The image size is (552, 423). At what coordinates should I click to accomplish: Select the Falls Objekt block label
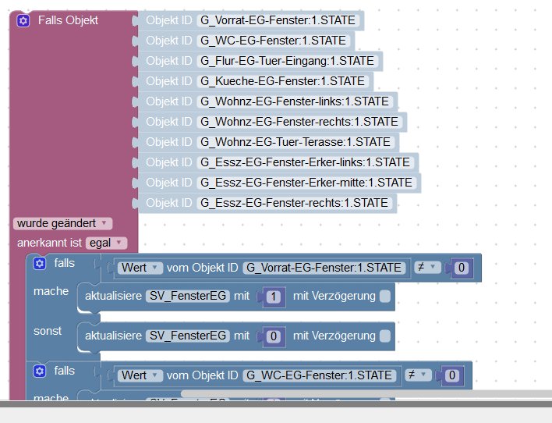[x=68, y=20]
